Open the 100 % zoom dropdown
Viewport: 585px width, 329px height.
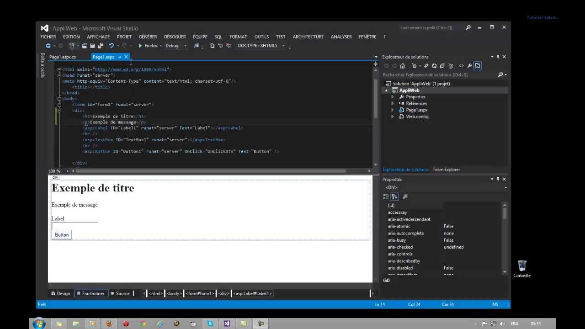(x=68, y=171)
